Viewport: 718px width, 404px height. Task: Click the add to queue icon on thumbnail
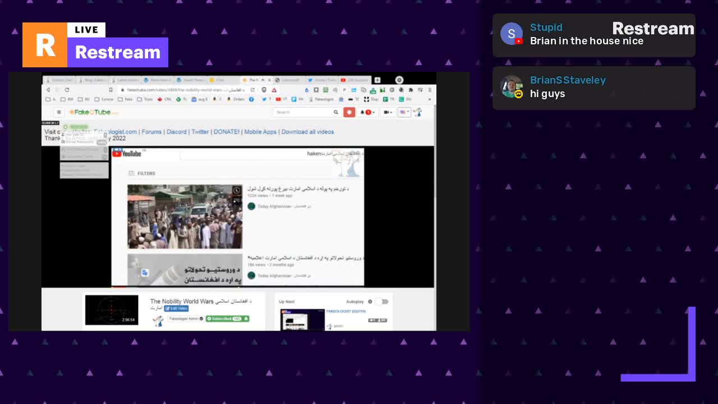(237, 200)
